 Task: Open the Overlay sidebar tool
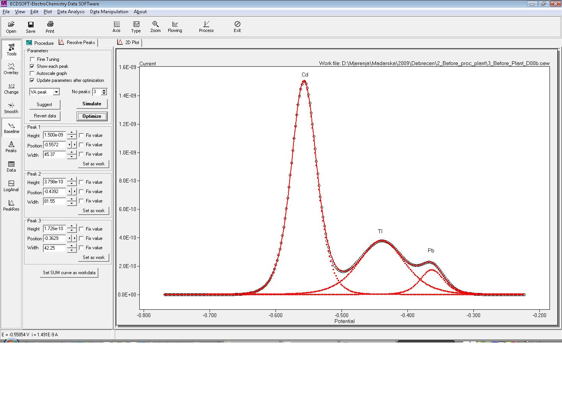click(11, 69)
